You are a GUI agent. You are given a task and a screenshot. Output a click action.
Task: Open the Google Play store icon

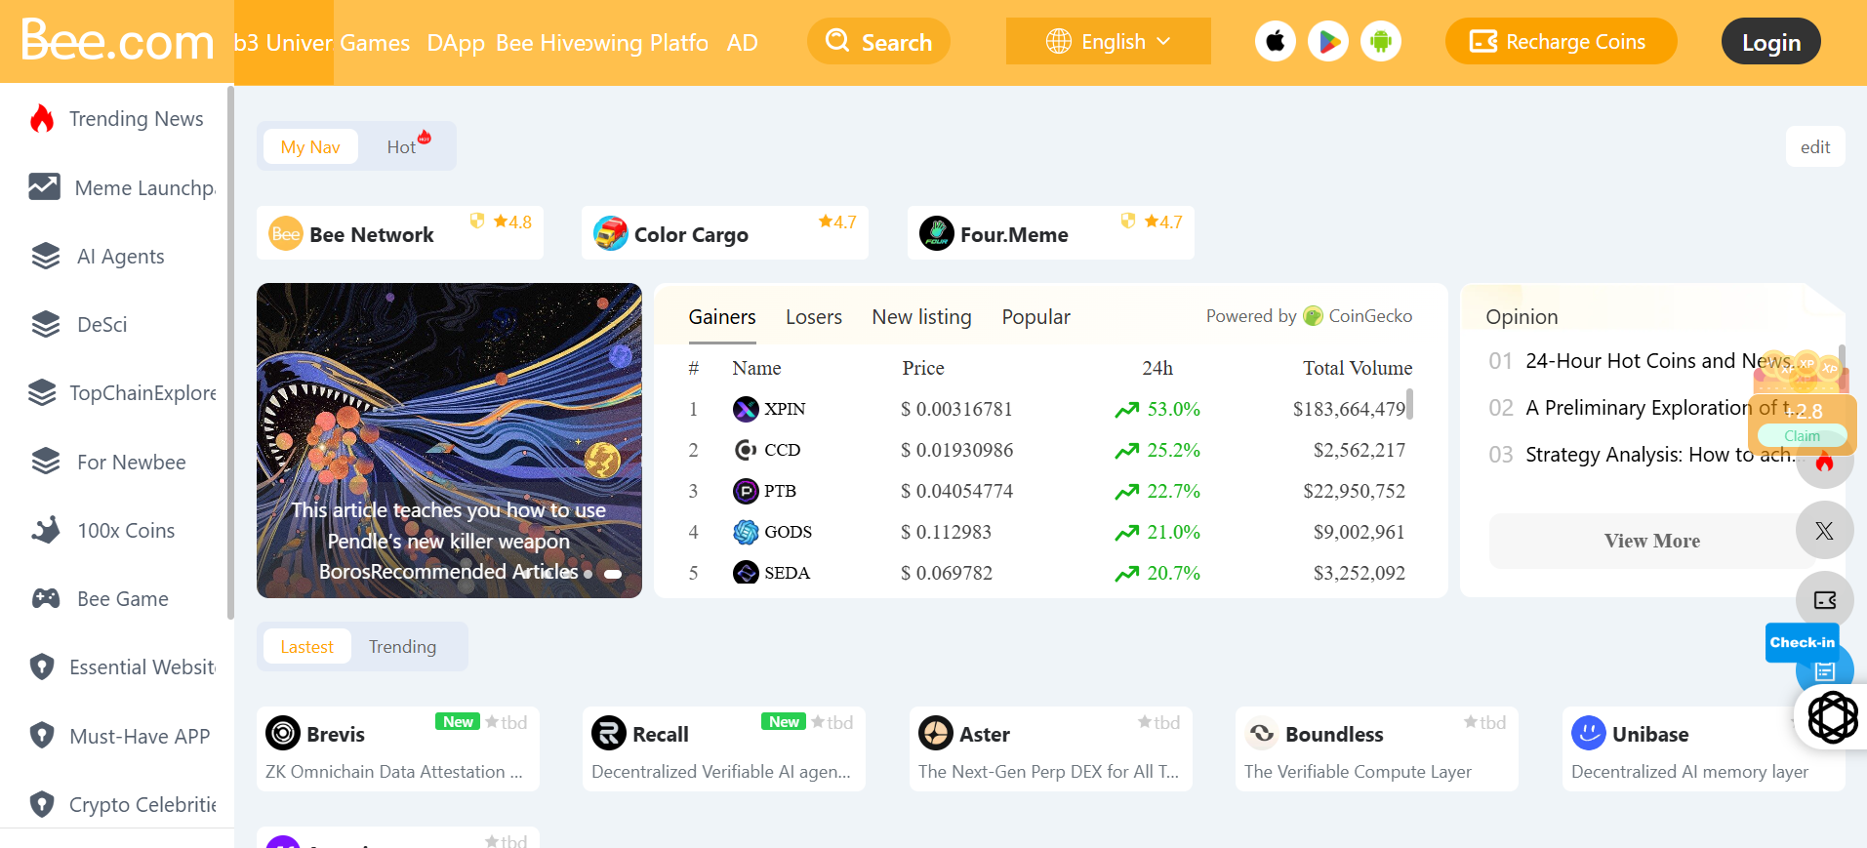tap(1327, 42)
